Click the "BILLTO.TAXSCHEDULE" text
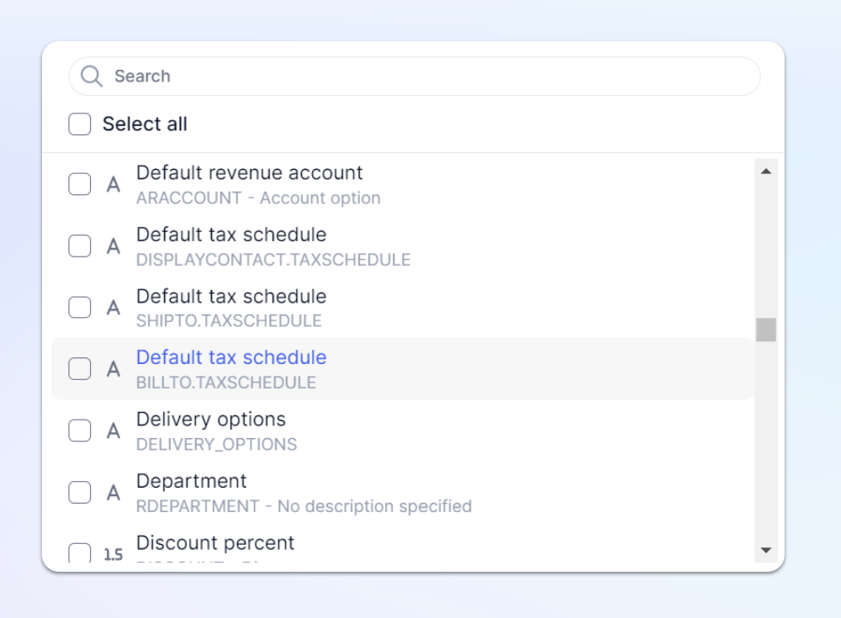841x618 pixels. pyautogui.click(x=225, y=383)
